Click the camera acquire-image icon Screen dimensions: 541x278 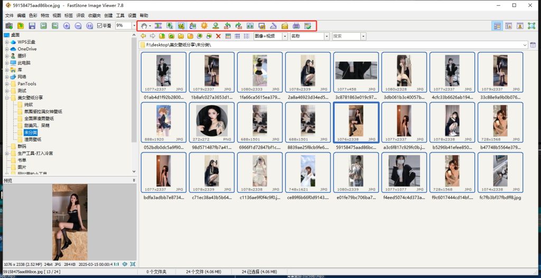click(x=9, y=25)
